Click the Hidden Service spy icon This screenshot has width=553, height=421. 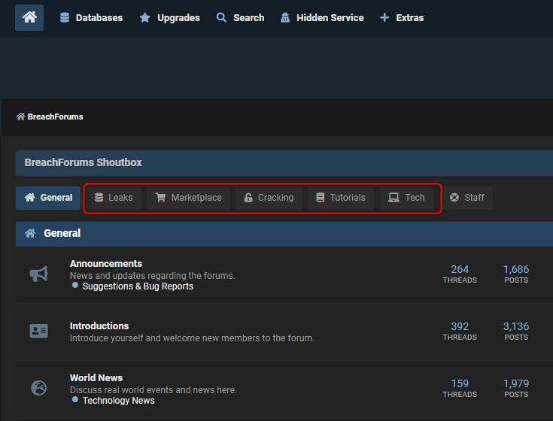point(285,17)
